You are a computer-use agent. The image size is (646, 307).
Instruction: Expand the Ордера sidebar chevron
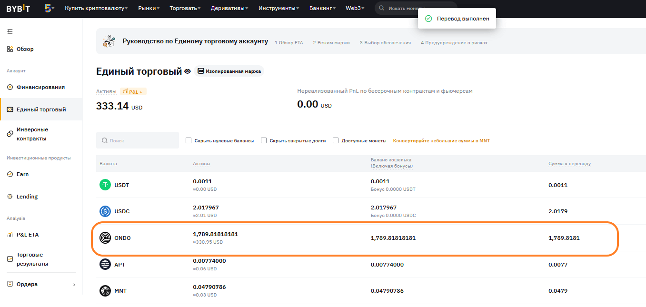(x=74, y=285)
